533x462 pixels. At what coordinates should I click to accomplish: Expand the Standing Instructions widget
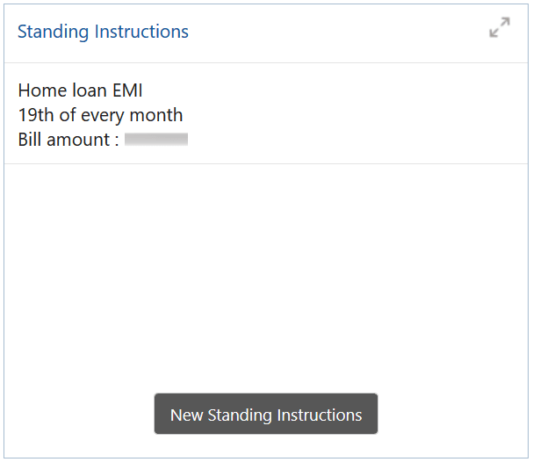point(499,28)
